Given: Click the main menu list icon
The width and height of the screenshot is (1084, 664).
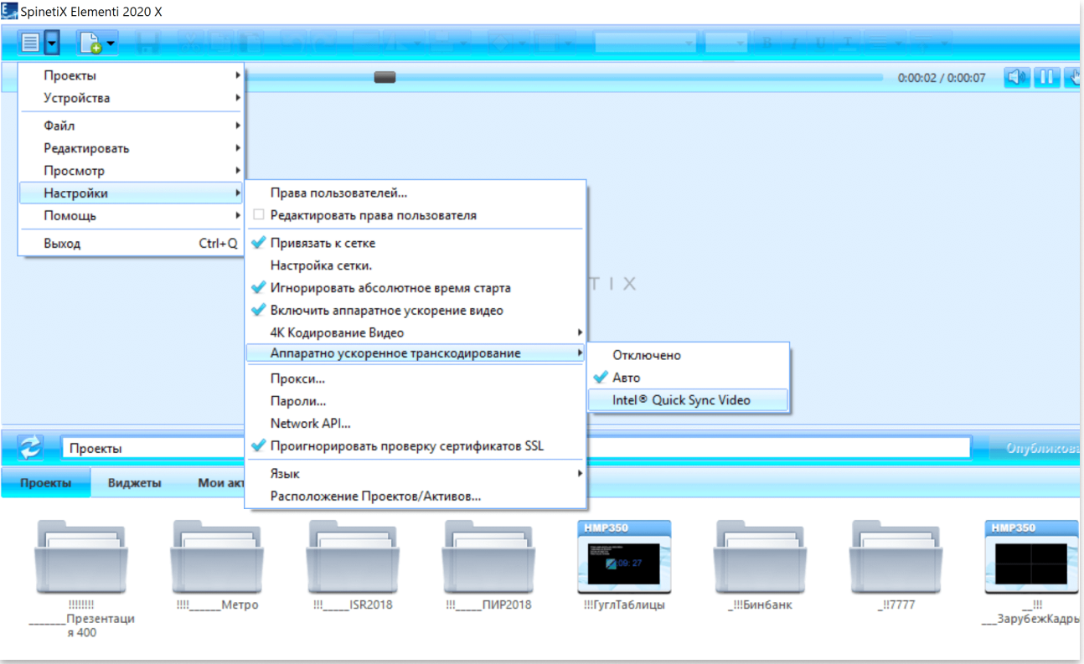Looking at the screenshot, I should point(31,42).
